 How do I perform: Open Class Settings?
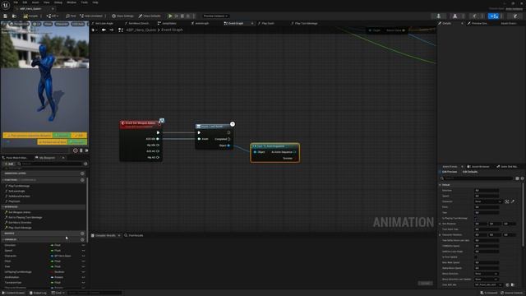(122, 16)
